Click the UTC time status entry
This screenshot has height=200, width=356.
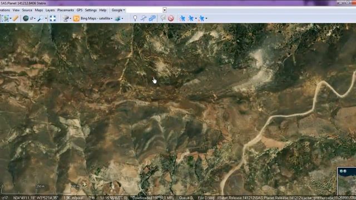pyautogui.click(x=113, y=198)
